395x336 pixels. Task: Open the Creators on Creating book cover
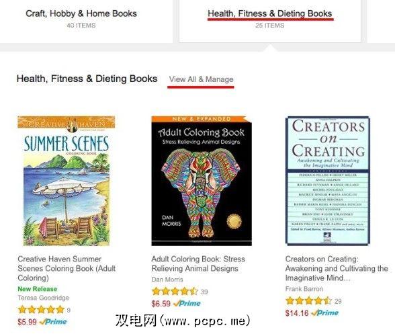click(x=328, y=181)
